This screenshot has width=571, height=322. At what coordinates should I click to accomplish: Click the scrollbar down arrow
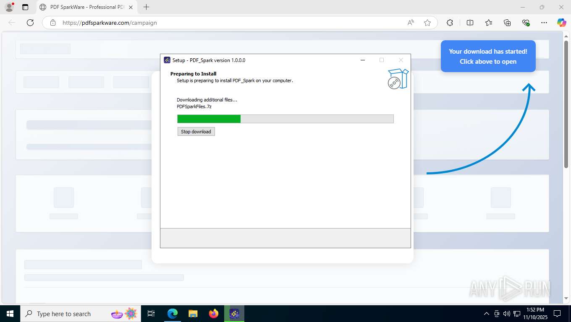566,299
